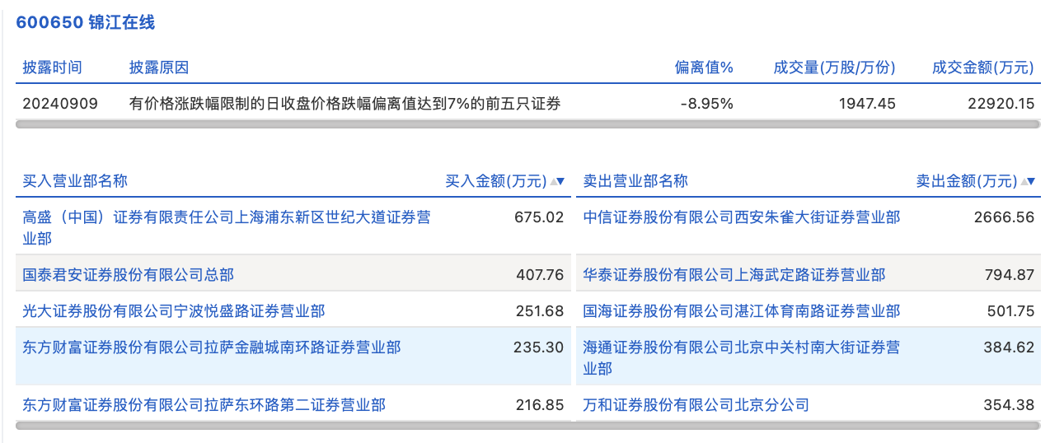Open 万和证券 北京分公司 link
Image resolution: width=1050 pixels, height=443 pixels.
click(x=696, y=404)
